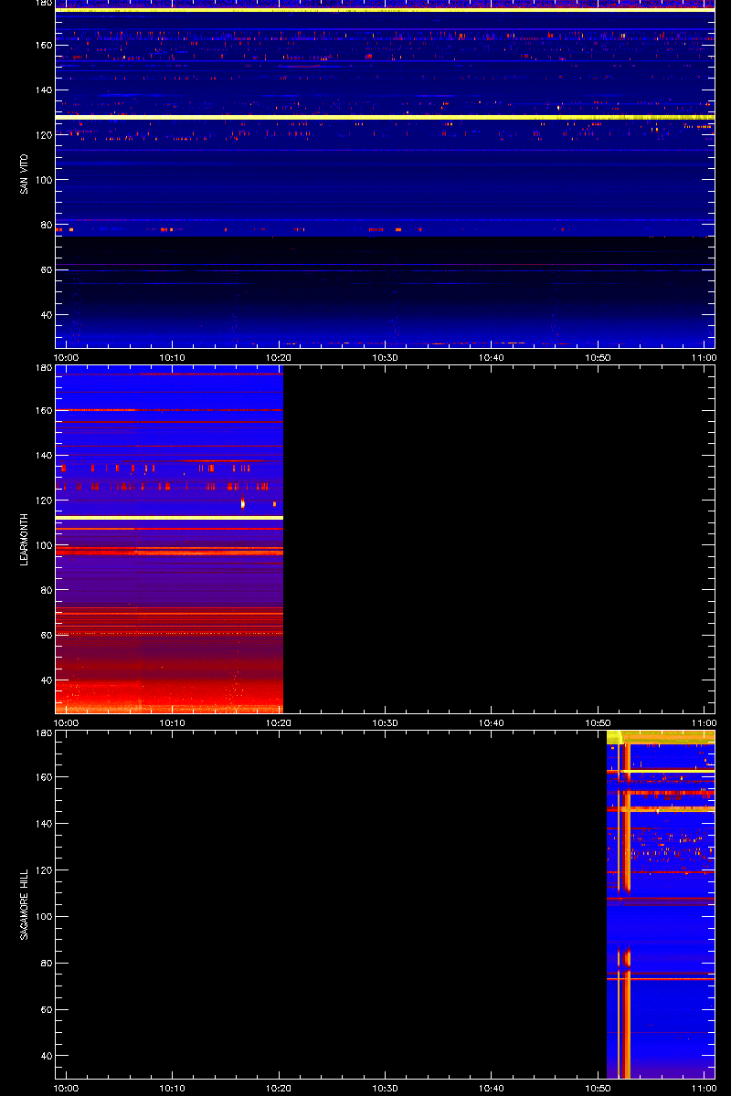Click 180 frequency label on Learmonth axis

pos(43,369)
